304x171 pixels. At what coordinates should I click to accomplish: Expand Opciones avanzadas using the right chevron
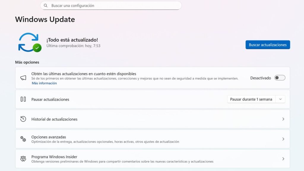[283, 139]
